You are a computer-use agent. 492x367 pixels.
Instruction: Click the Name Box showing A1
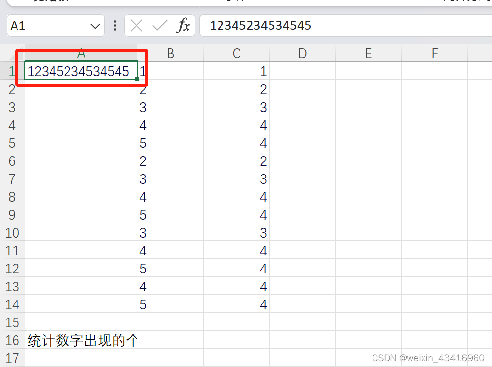pyautogui.click(x=55, y=26)
